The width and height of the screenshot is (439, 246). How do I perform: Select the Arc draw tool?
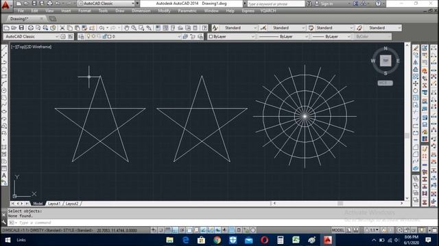coord(4,83)
